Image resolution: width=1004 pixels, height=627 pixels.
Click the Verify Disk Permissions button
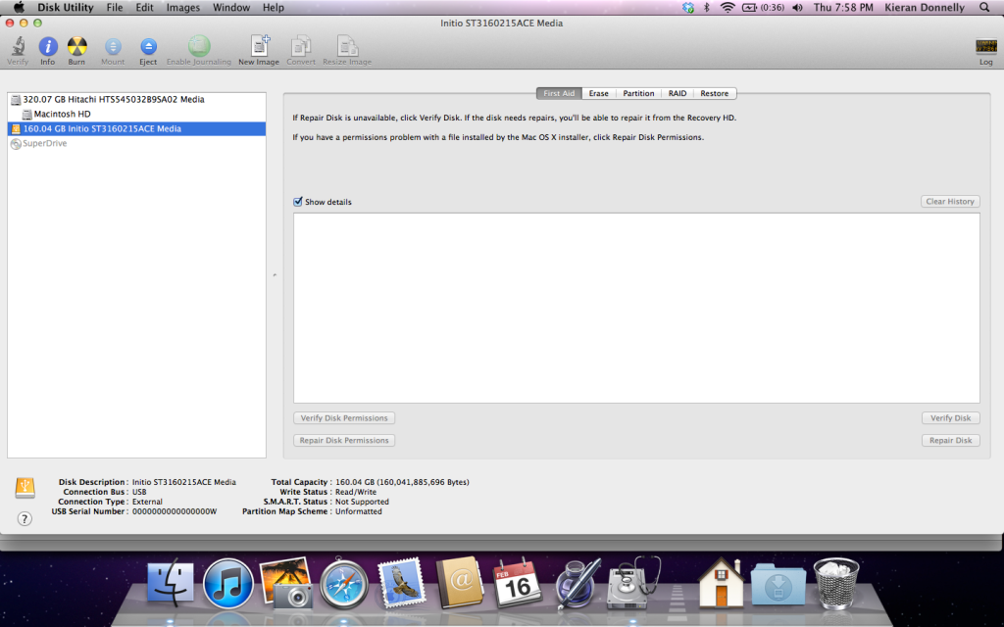[344, 417]
